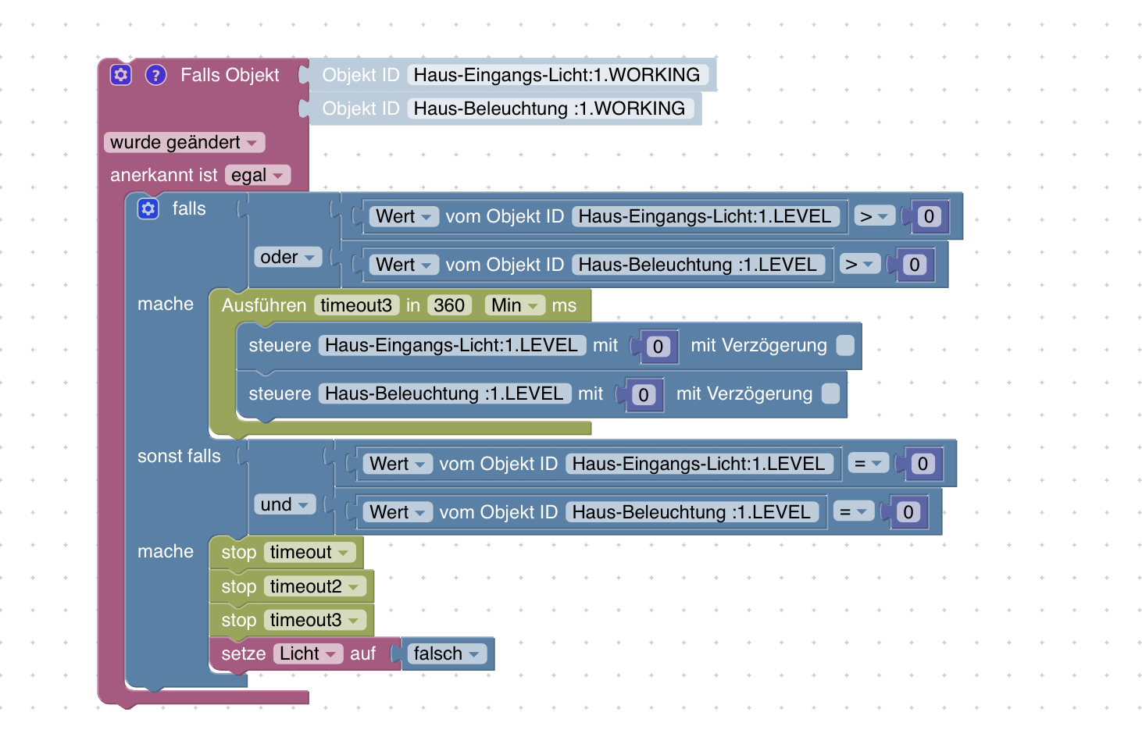Image resolution: width=1142 pixels, height=737 pixels.
Task: Tick delay checkbox for Haus-Eingangs-Licht control
Action: (845, 345)
